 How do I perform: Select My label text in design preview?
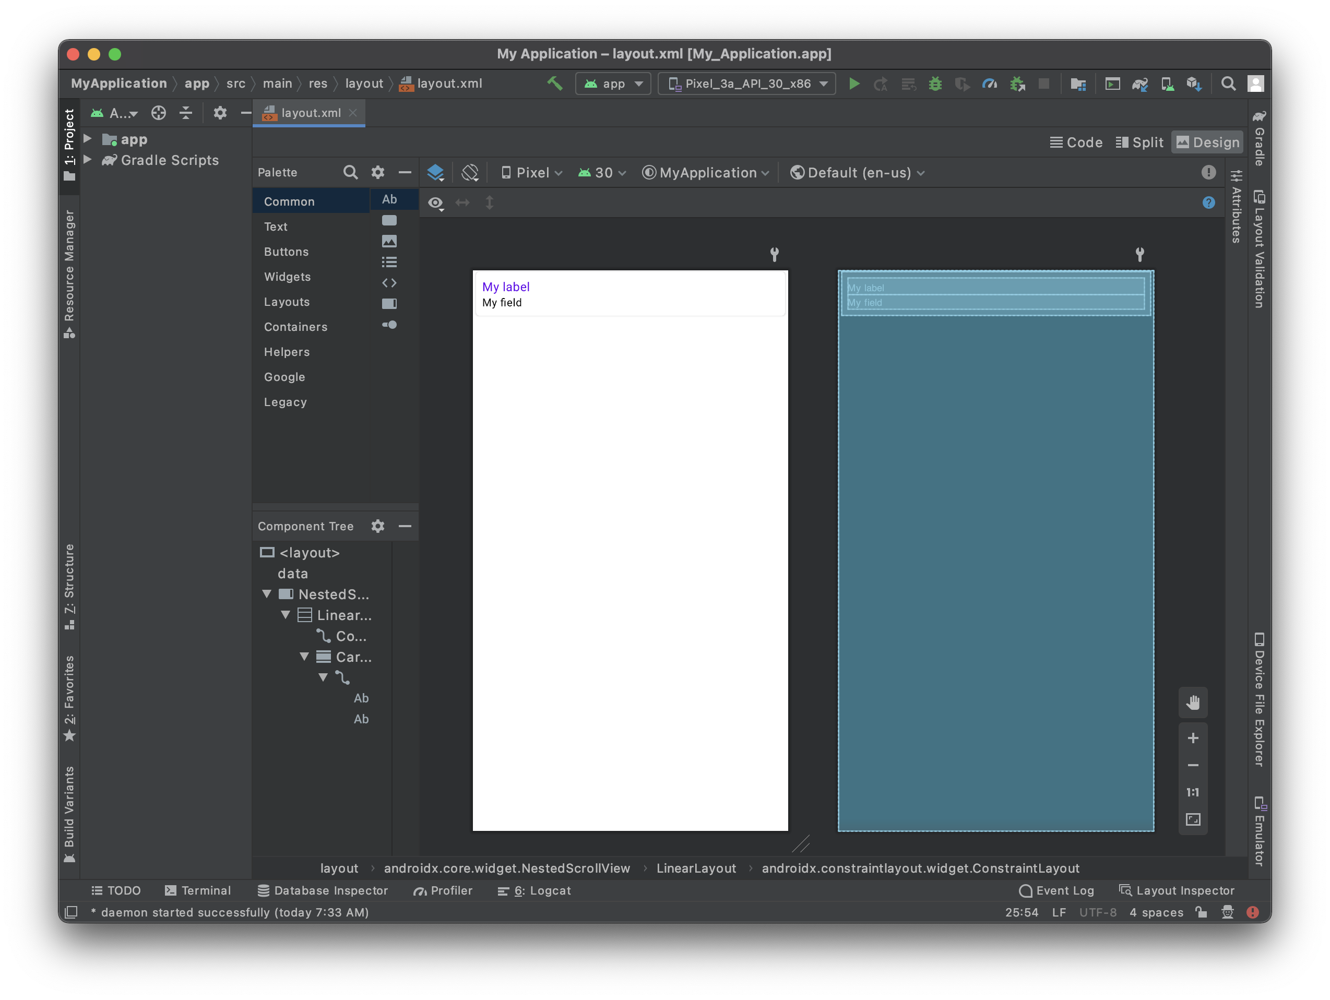506,287
